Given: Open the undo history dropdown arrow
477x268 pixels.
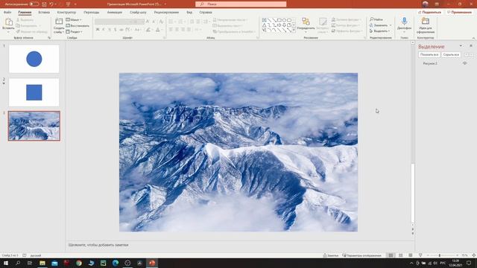Looking at the screenshot, I should click(56, 4).
